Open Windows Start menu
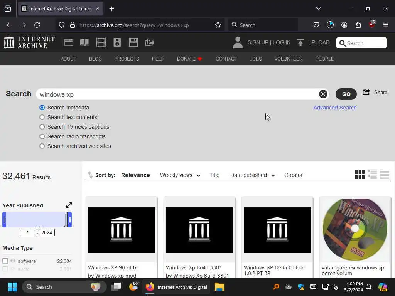 click(12, 287)
